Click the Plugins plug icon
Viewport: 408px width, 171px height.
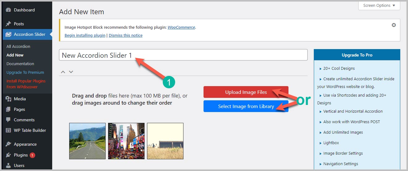click(x=8, y=155)
